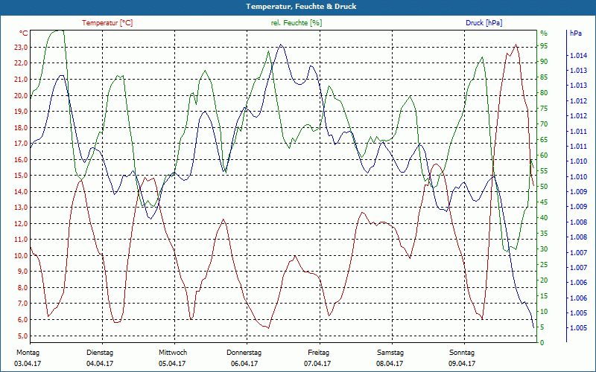This screenshot has height=372, width=596.
Task: Click the date '07.04.17'
Action: click(317, 364)
